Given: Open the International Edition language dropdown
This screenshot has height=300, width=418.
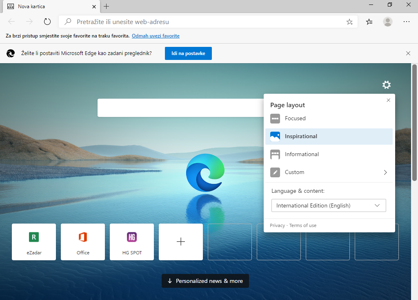Looking at the screenshot, I should pos(329,205).
